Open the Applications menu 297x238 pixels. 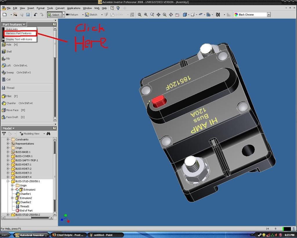click(x=74, y=8)
